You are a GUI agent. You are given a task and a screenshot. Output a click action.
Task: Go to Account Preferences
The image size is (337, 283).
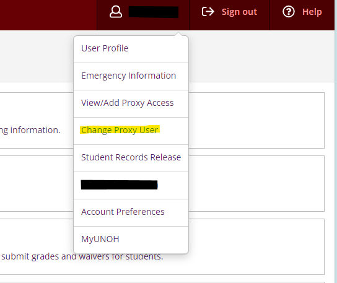coord(131,213)
